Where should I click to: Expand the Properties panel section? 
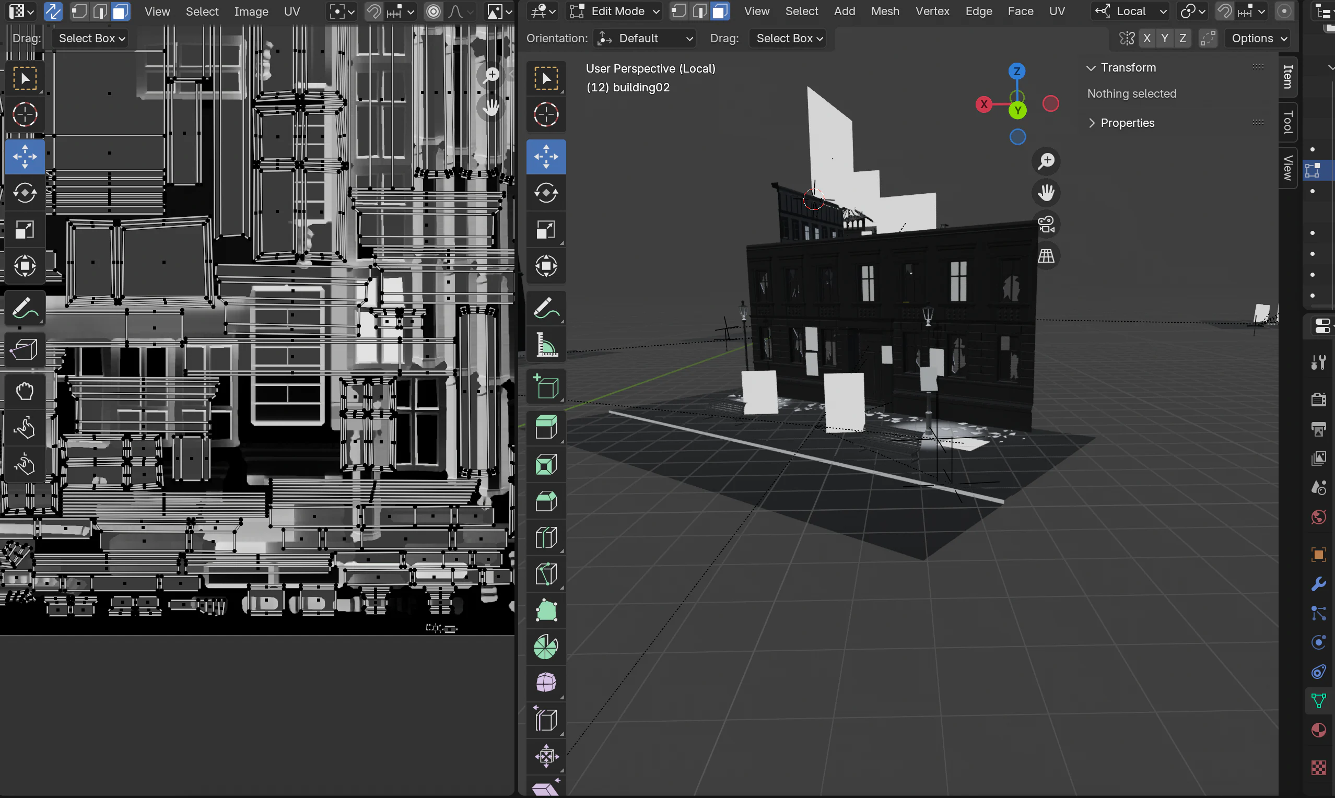click(1127, 123)
